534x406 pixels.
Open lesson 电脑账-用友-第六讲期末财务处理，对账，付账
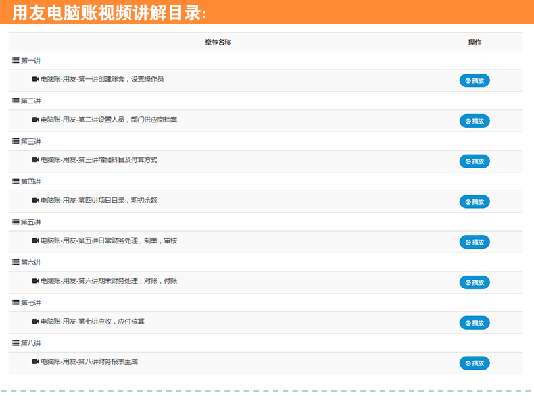point(109,281)
